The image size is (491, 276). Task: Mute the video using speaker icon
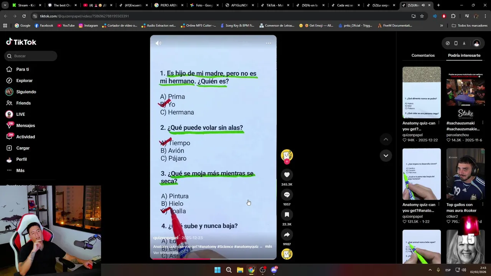[158, 43]
